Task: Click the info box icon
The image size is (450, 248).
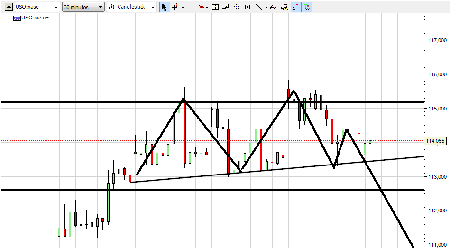Action: (x=215, y=7)
